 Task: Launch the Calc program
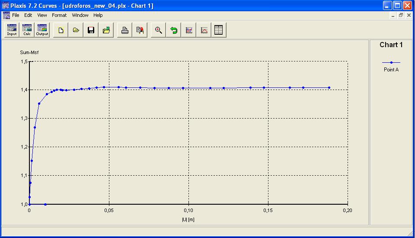tap(27, 30)
